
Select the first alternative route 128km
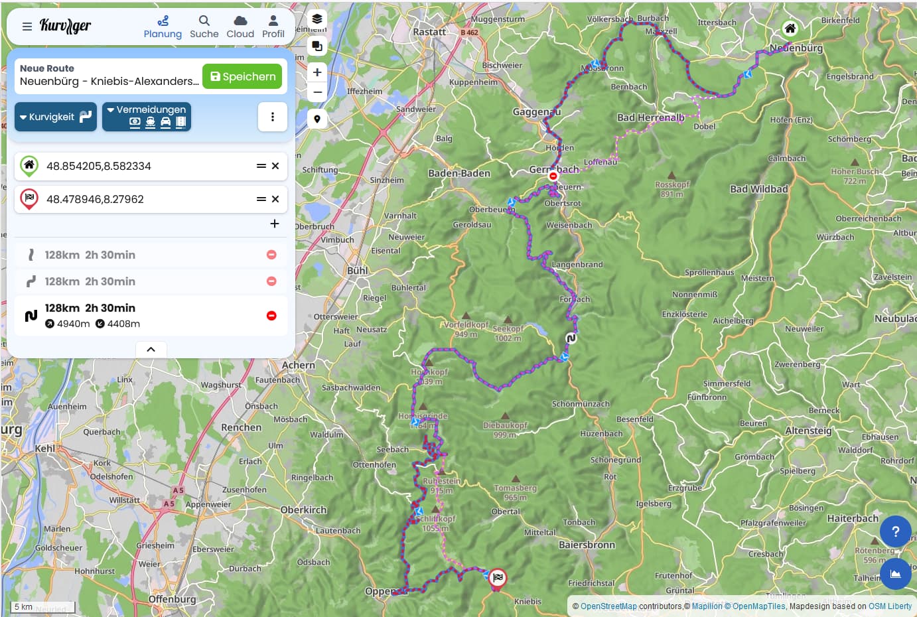(x=151, y=255)
